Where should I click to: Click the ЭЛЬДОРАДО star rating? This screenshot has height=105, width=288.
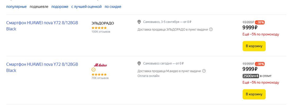point(99,28)
